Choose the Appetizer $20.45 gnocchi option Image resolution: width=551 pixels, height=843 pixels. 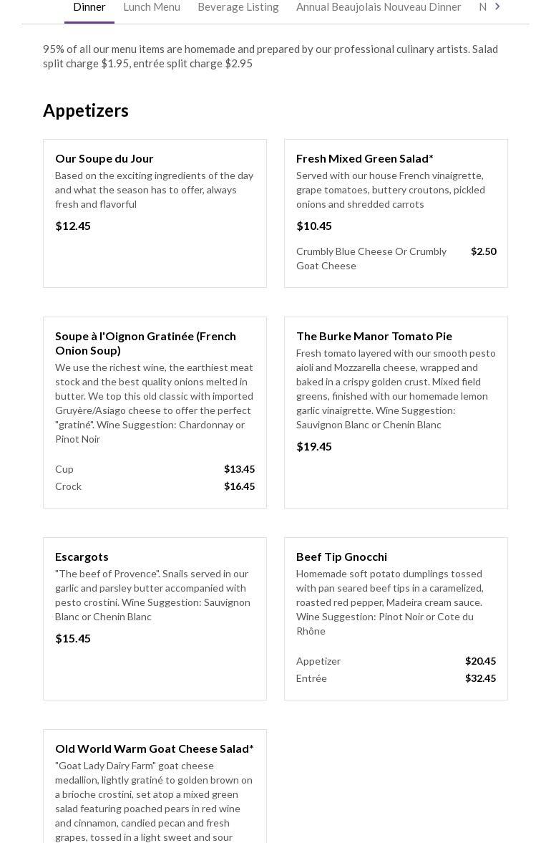click(x=396, y=661)
